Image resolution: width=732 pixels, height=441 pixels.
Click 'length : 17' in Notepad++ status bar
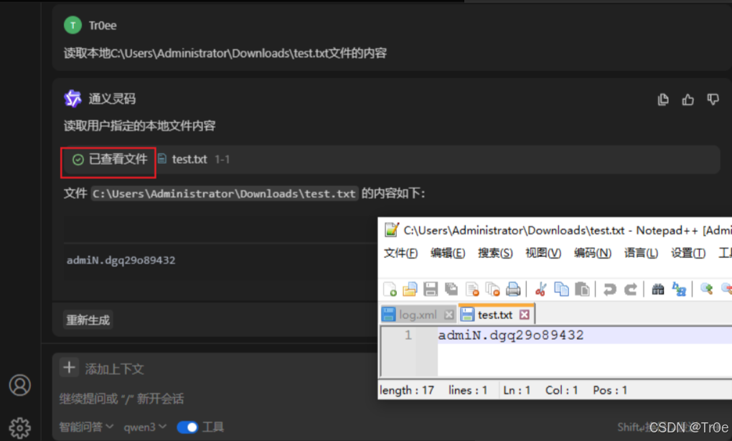[x=407, y=390]
